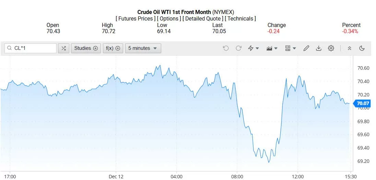
Task: Collapse the chart toolbar with double chevron
Action: click(349, 48)
